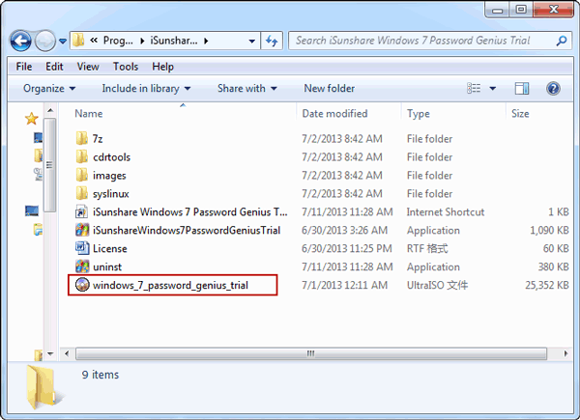Click the Favorites star in navigation pane

click(32, 119)
